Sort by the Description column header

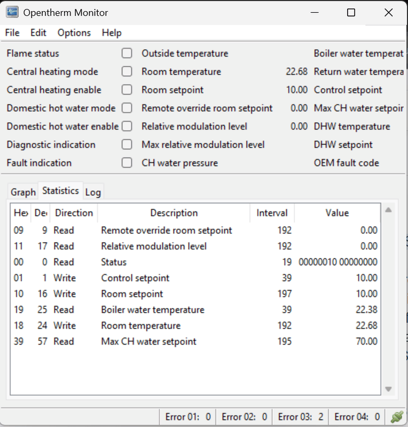174,212
